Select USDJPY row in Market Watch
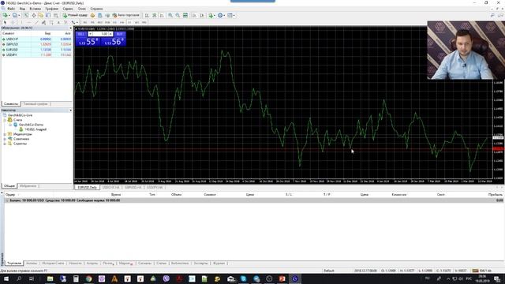The image size is (505, 284). 36,54
